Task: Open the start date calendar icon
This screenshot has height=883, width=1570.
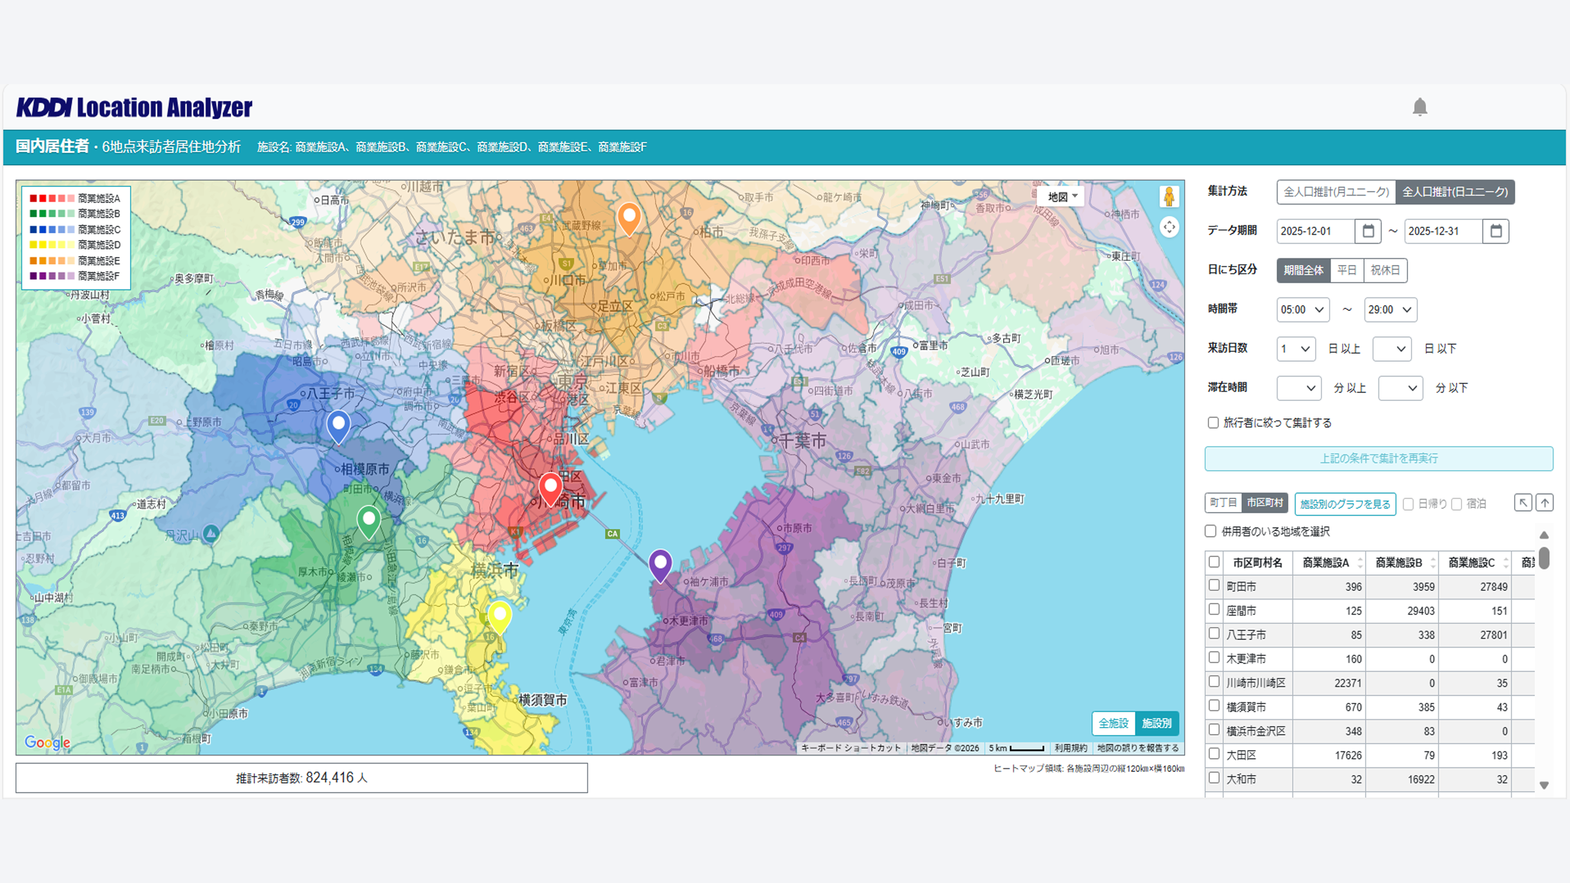Action: pos(1368,231)
